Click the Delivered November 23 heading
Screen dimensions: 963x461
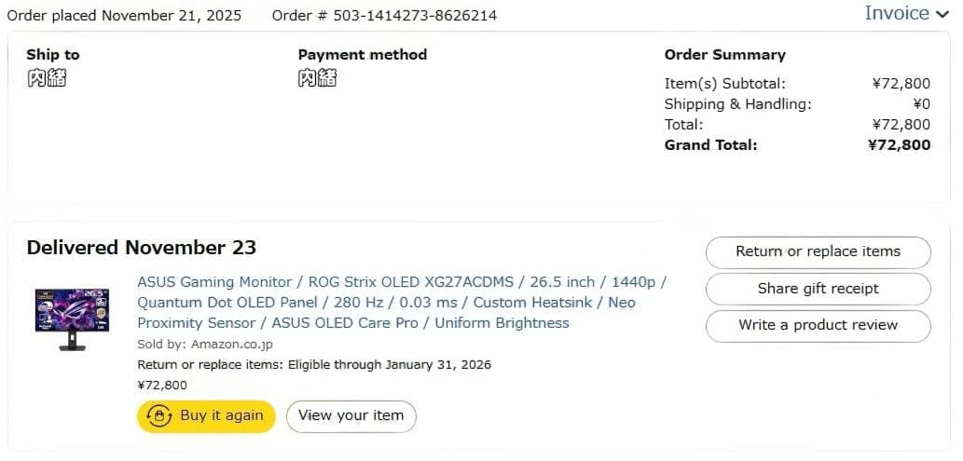[142, 248]
